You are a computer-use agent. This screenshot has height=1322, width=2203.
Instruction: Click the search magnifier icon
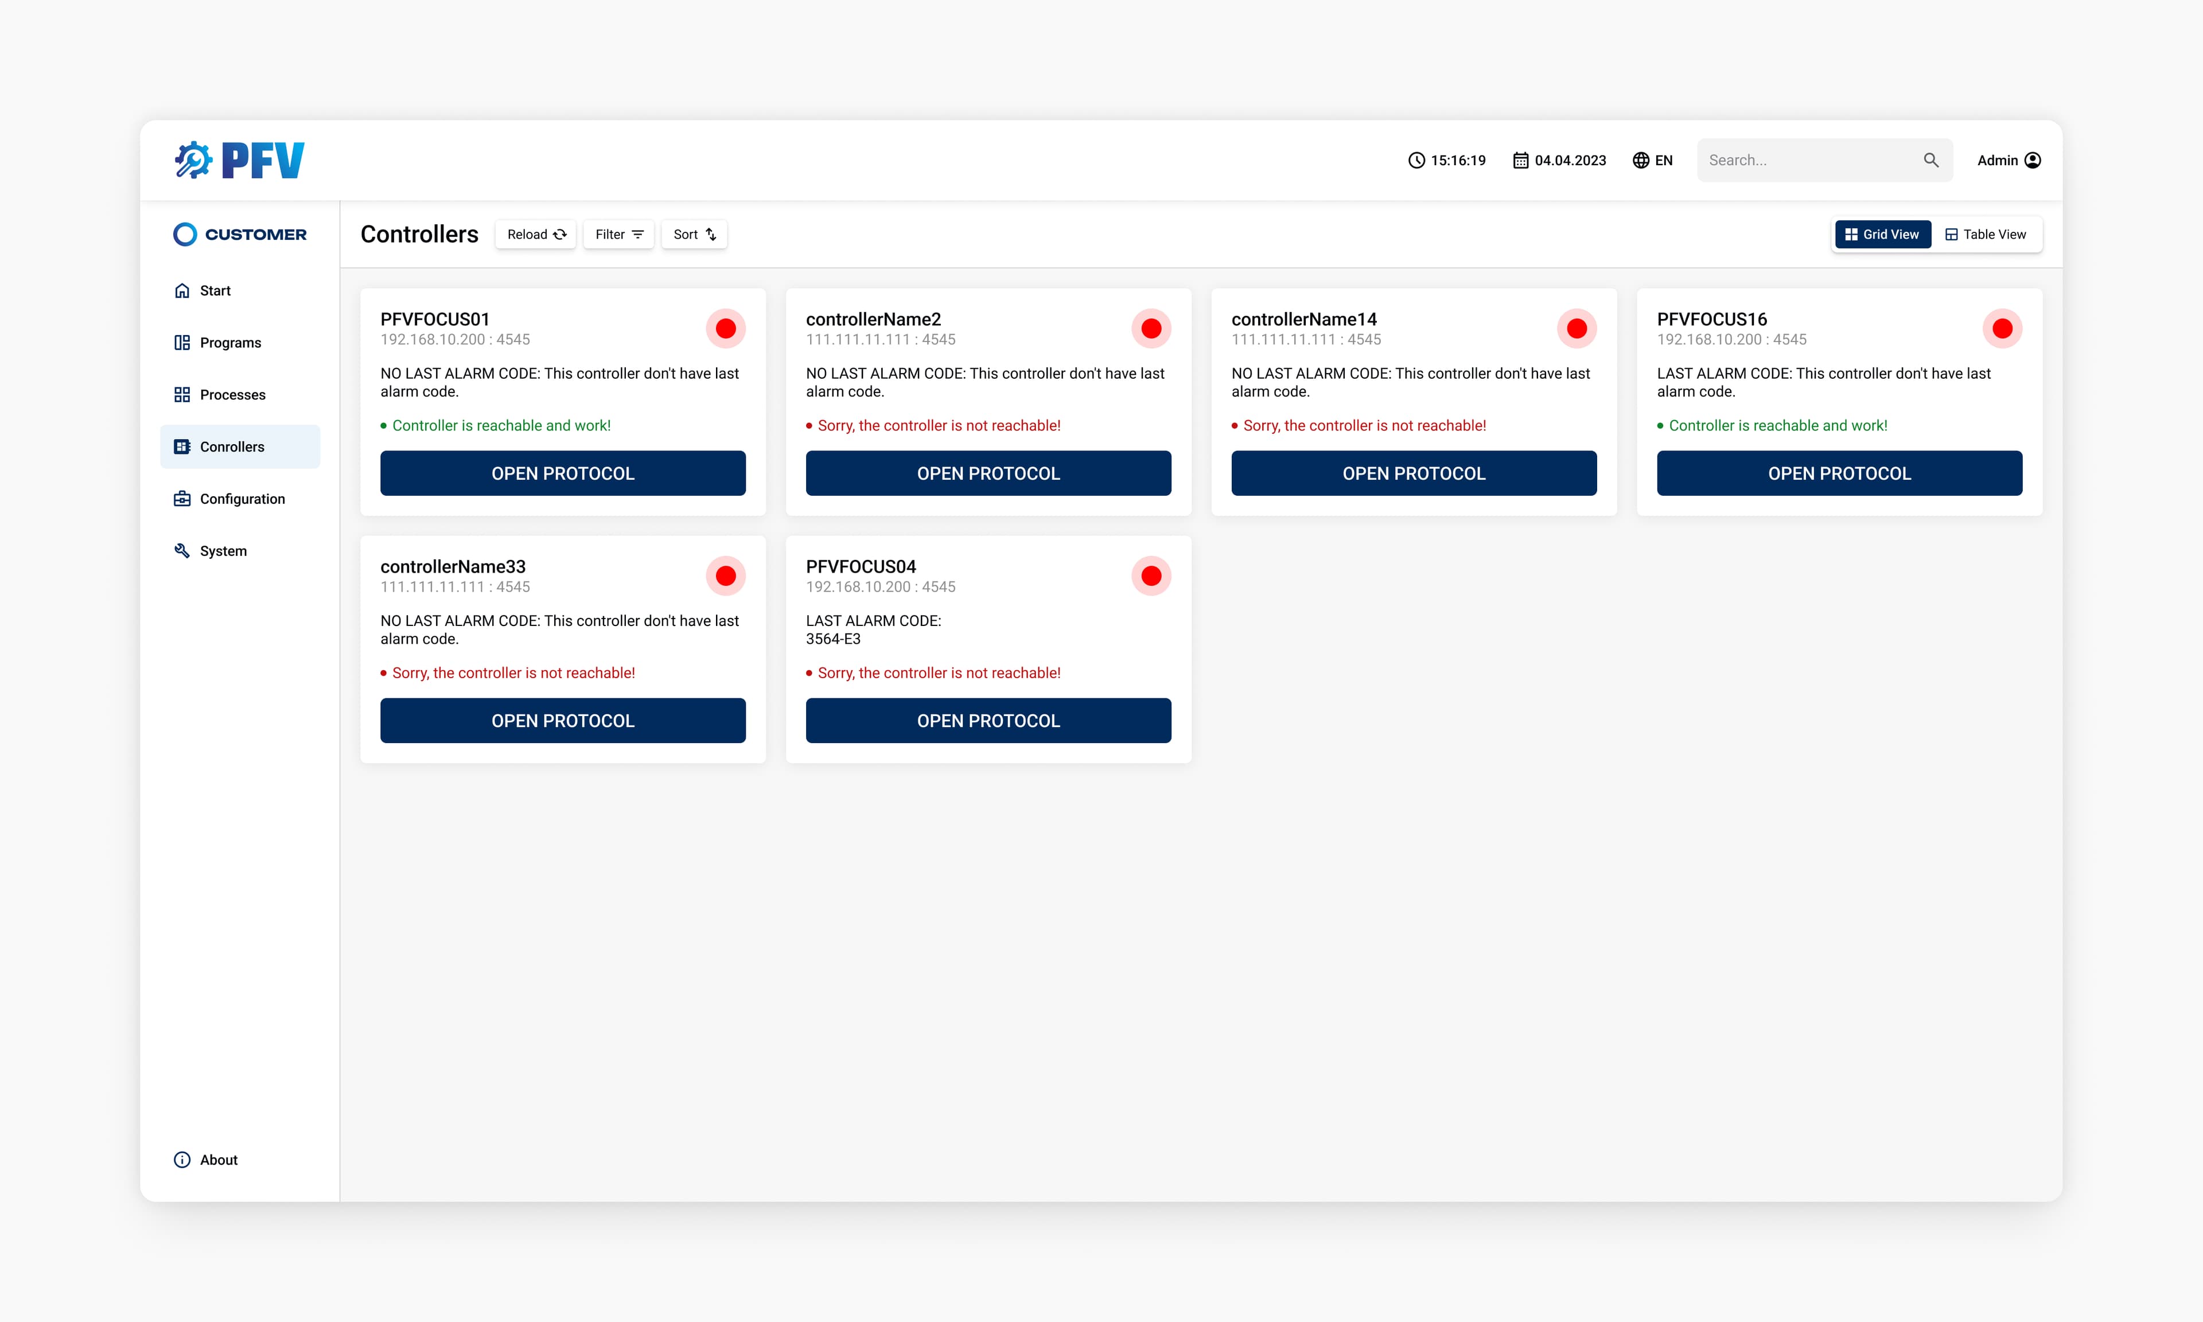point(1930,160)
